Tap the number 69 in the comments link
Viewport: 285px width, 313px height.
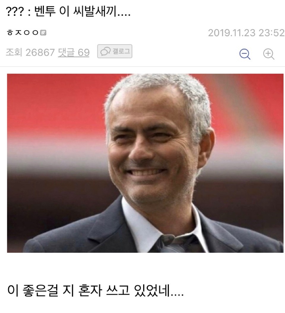pyautogui.click(x=83, y=53)
